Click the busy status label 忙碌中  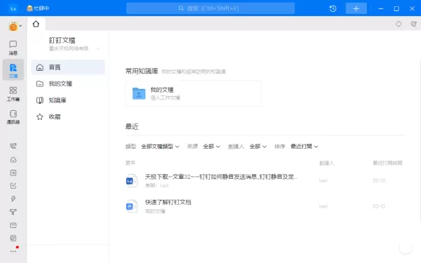click(x=41, y=8)
